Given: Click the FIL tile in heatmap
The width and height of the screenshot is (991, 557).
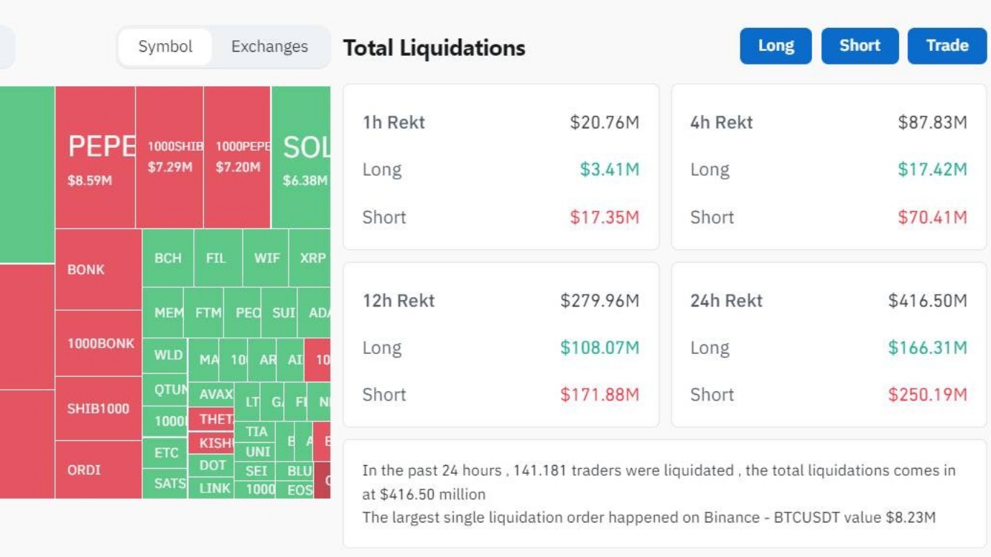Looking at the screenshot, I should tap(218, 258).
